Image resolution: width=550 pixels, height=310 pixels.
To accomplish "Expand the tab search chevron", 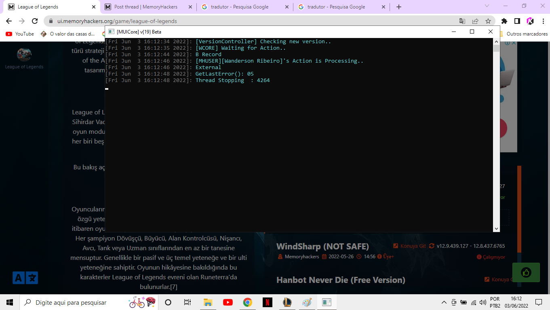I will point(487,6).
